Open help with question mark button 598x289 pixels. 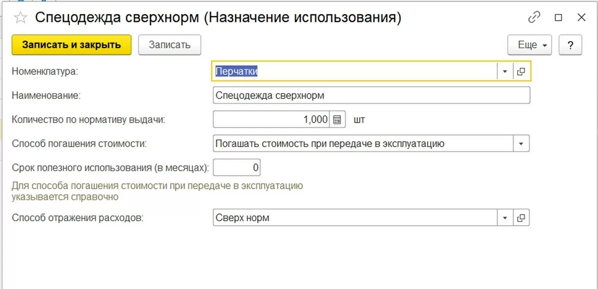(x=571, y=45)
